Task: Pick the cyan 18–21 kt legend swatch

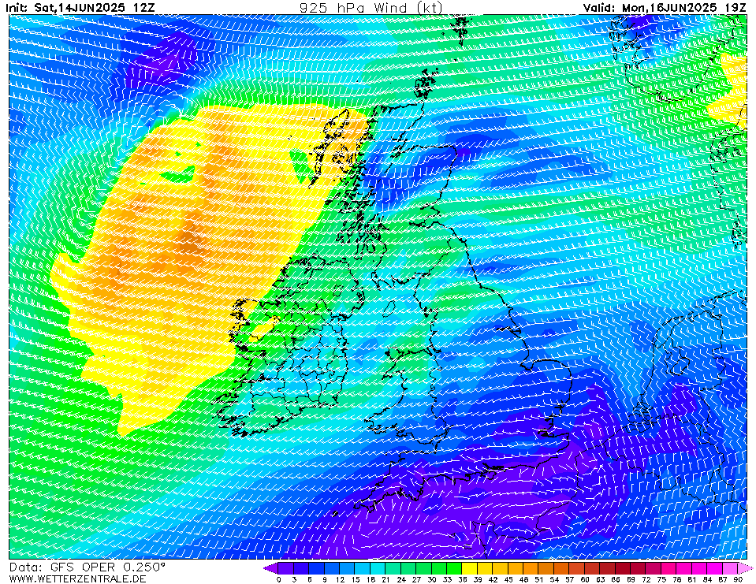Action: coord(378,568)
